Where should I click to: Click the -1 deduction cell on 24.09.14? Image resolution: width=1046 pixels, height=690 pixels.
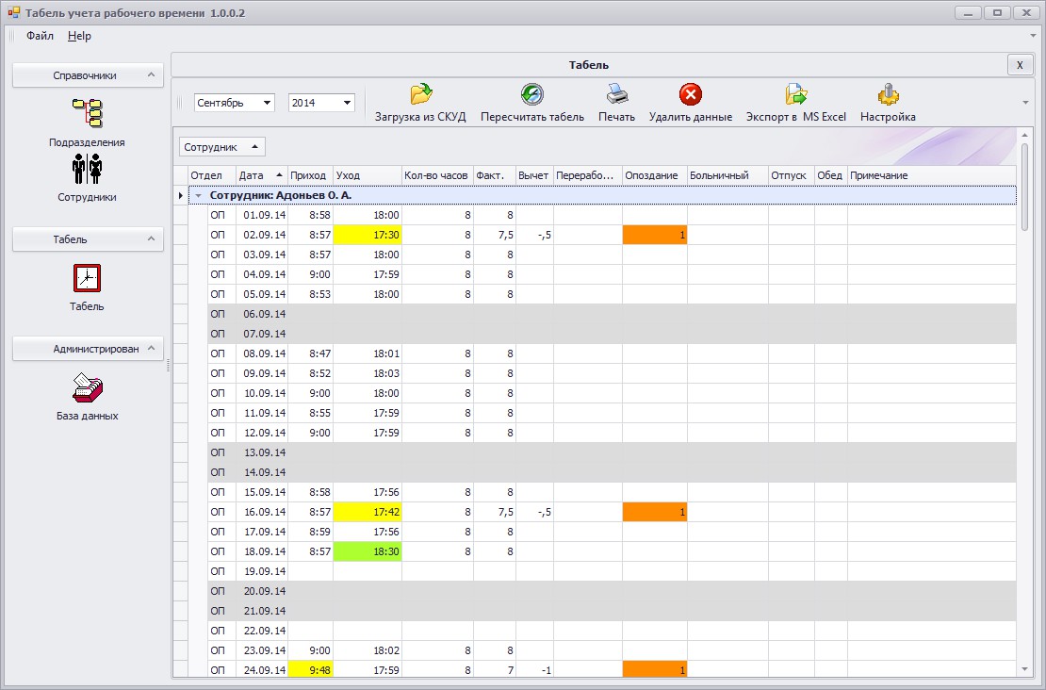(534, 670)
